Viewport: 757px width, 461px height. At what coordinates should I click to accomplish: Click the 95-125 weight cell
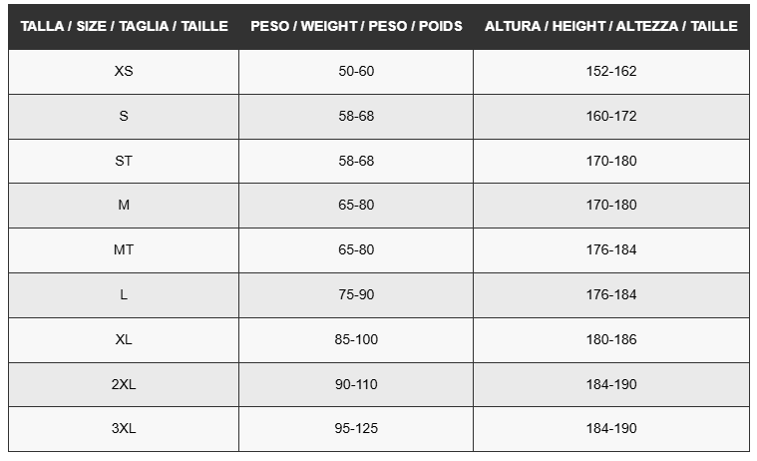(x=356, y=429)
